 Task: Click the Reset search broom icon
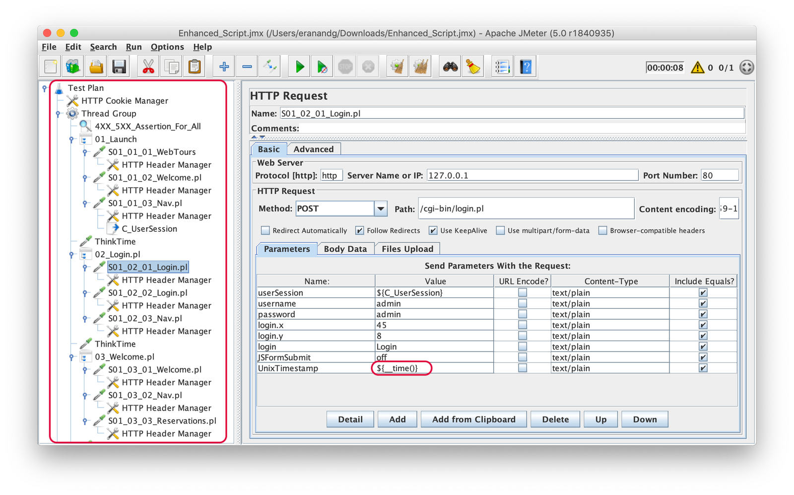coord(473,67)
